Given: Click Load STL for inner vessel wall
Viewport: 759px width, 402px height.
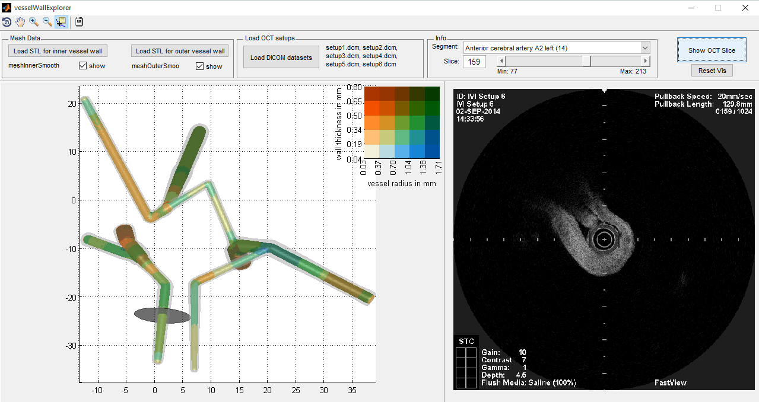Looking at the screenshot, I should point(58,51).
